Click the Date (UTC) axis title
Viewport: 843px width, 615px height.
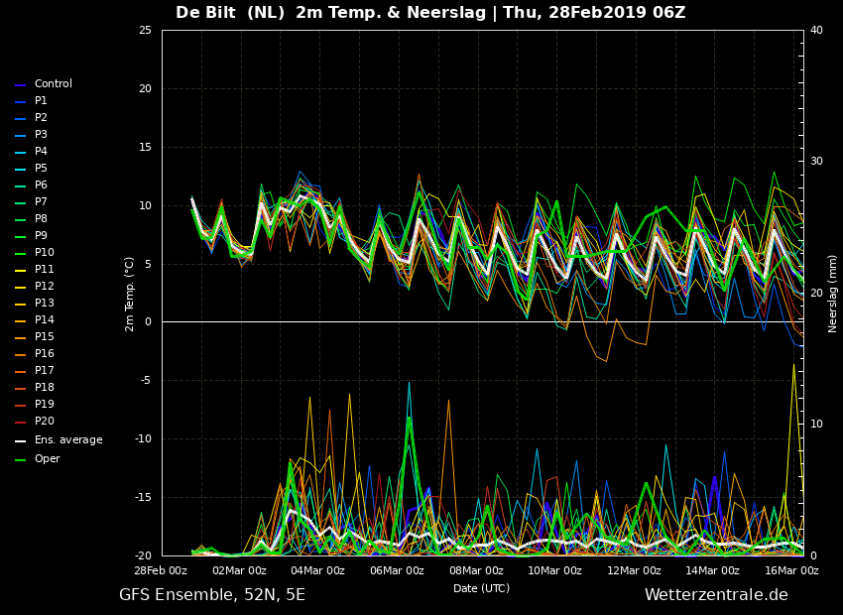[481, 588]
